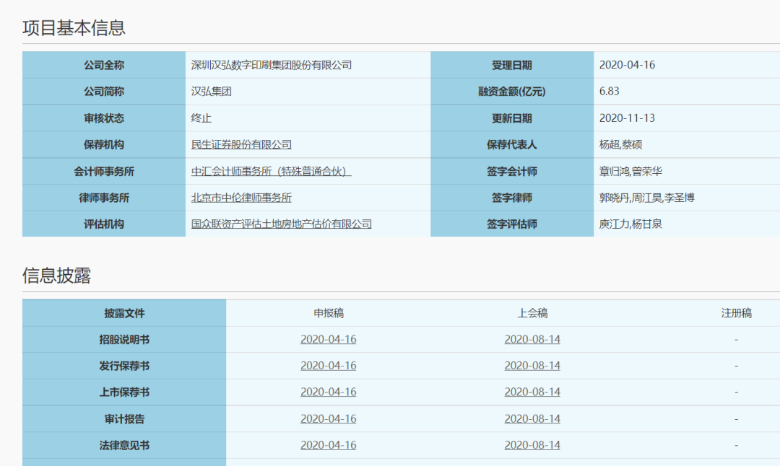Open 法律意见书 上会稿 dated 2020-08-14
Screen dimensions: 780x466
point(532,445)
